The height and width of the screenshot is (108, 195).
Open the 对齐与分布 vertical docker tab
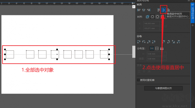click(x=192, y=13)
